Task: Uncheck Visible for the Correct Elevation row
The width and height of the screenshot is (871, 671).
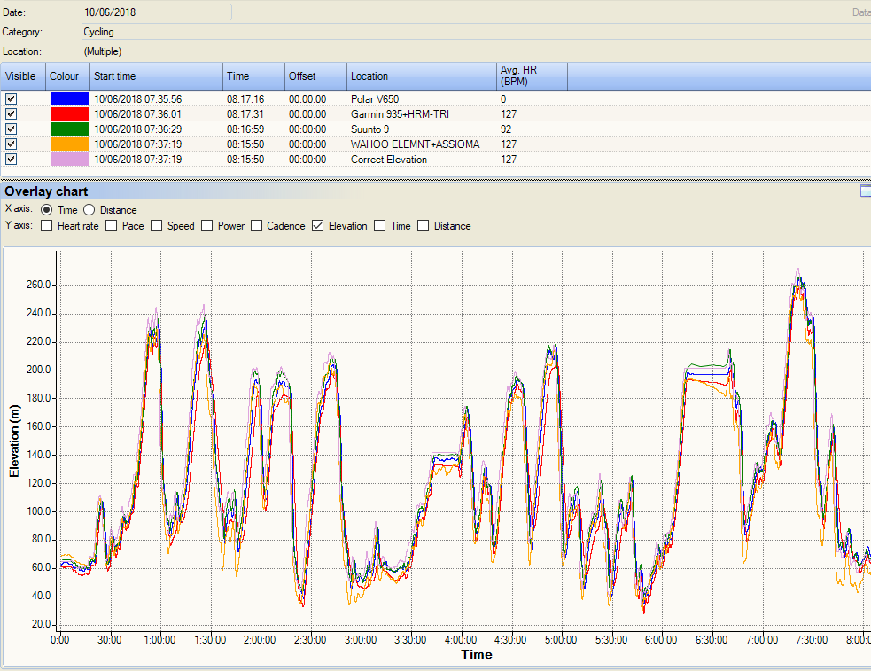Action: (10, 159)
